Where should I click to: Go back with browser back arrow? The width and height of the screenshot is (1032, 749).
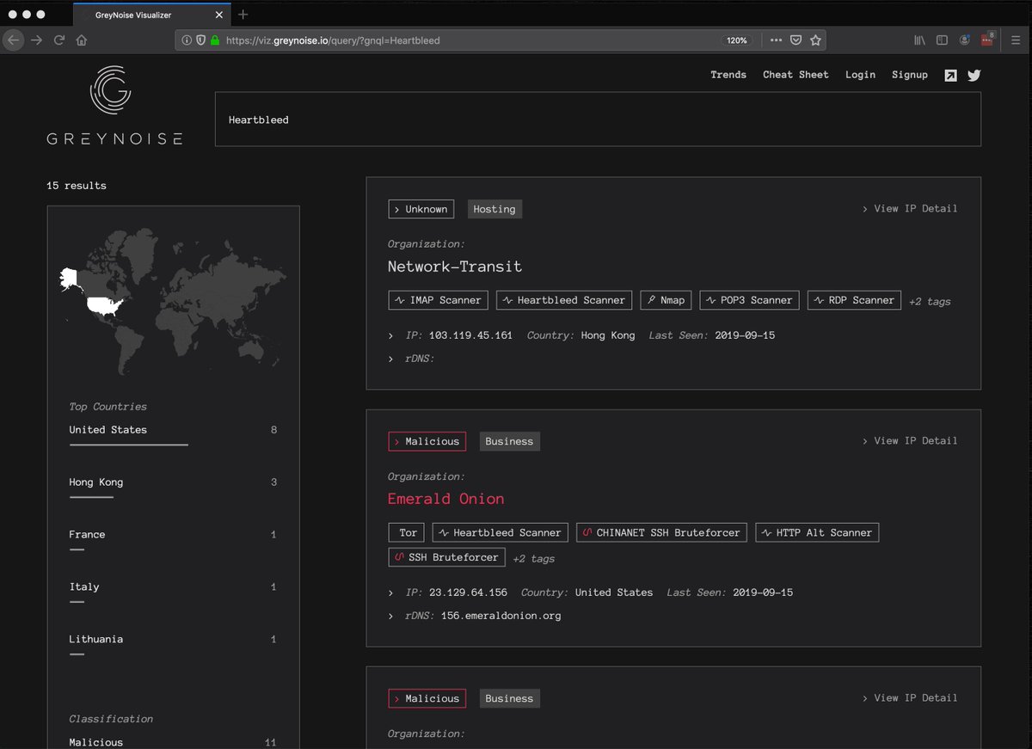point(13,40)
